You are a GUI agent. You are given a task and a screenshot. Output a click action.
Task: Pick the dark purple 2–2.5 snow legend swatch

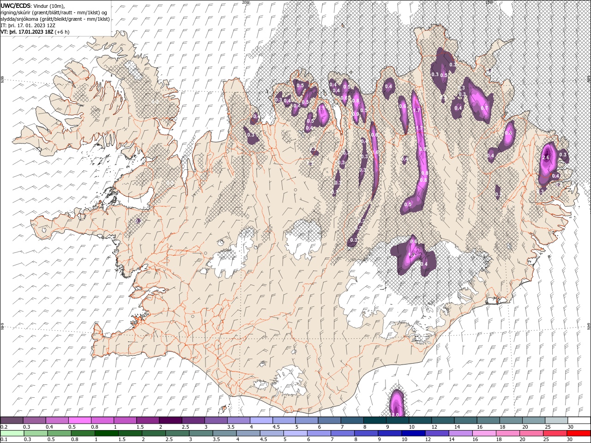(x=170, y=420)
